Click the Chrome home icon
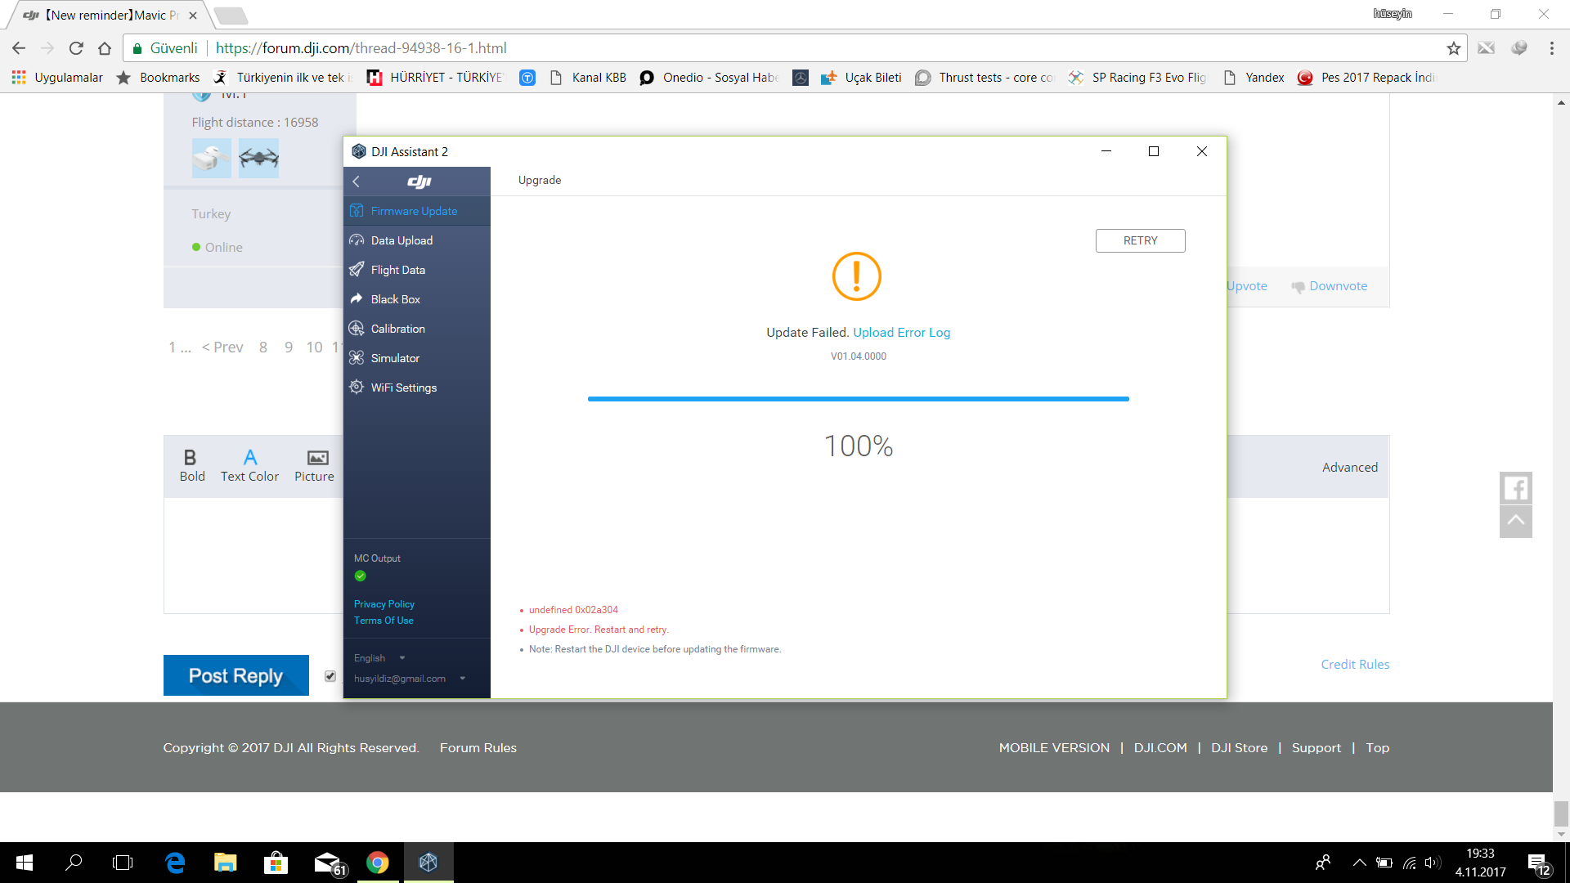The width and height of the screenshot is (1570, 883). click(105, 48)
